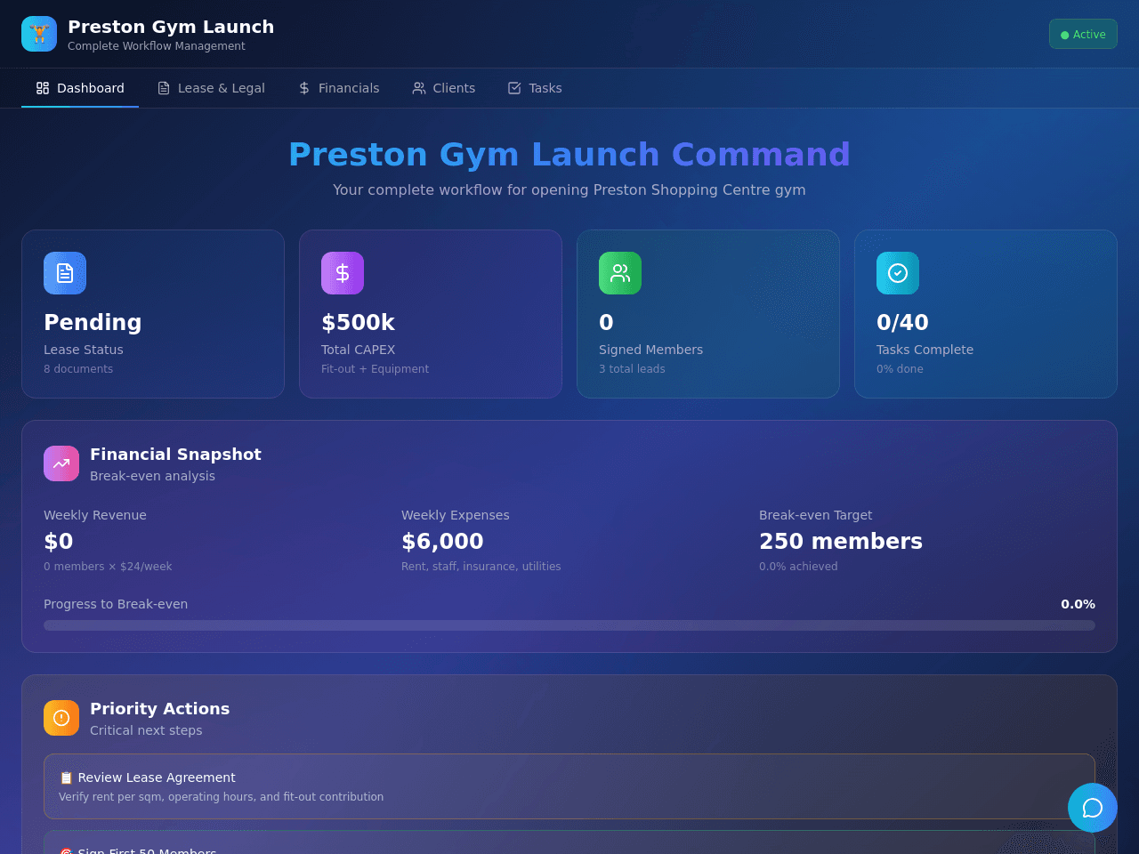Click the 'Fit-out + Equipment' text
This screenshot has height=854, width=1139.
tap(375, 369)
